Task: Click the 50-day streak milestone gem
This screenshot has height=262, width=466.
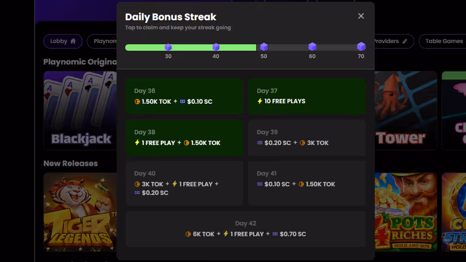Action: click(264, 47)
